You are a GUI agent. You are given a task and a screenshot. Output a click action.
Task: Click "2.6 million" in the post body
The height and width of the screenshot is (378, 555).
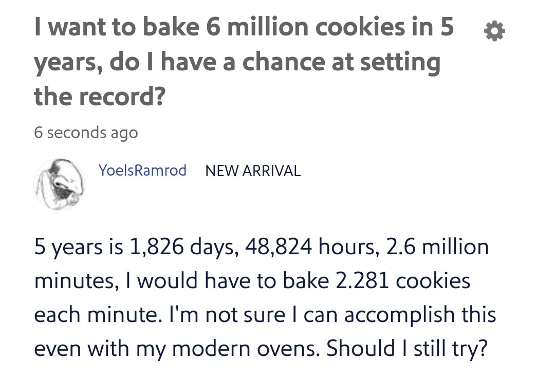(x=437, y=248)
